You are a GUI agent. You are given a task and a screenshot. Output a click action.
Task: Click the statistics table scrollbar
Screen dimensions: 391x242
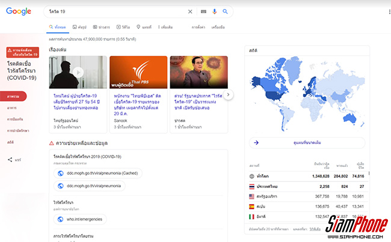(369, 173)
